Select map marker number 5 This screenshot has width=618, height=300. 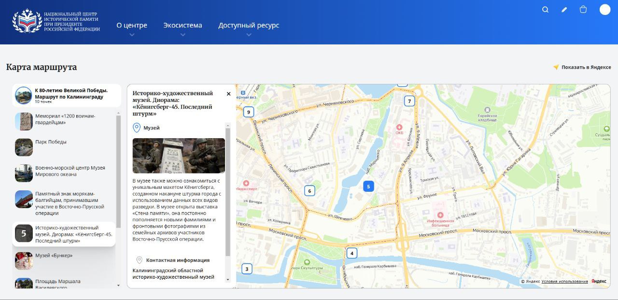click(368, 186)
